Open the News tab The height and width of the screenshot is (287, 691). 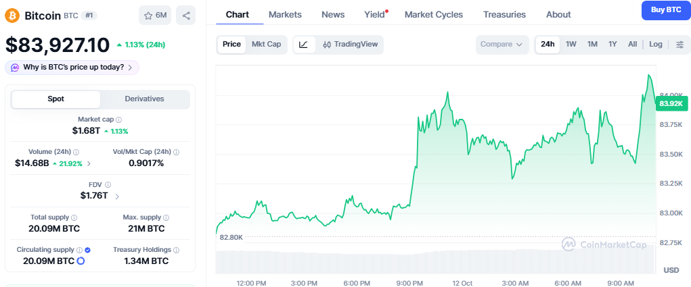click(333, 14)
